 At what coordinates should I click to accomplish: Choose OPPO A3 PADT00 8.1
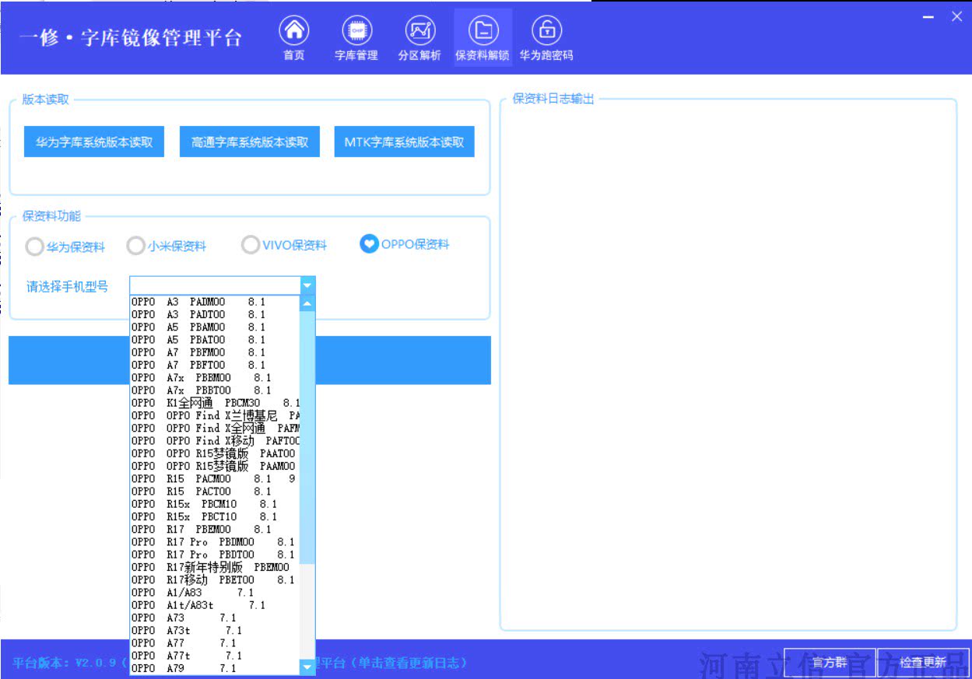click(x=215, y=314)
